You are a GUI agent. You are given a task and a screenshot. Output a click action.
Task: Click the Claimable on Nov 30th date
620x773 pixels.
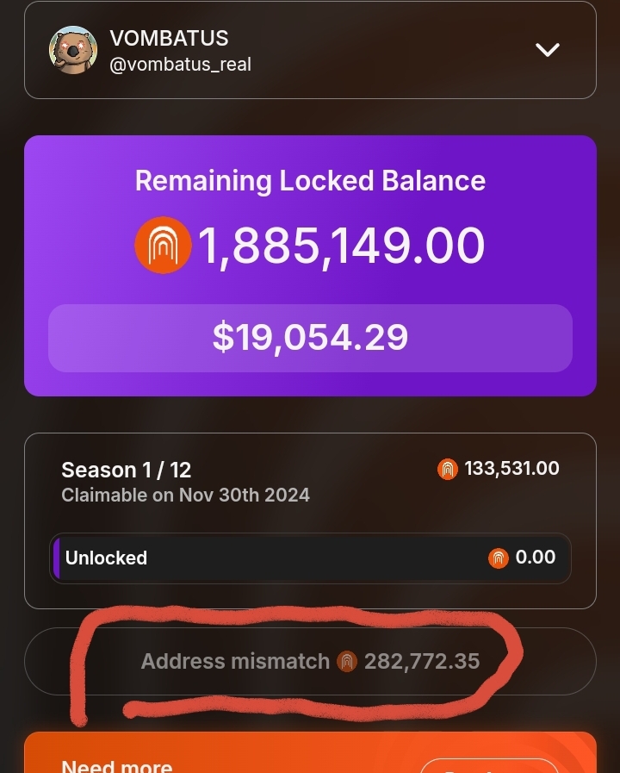point(185,495)
